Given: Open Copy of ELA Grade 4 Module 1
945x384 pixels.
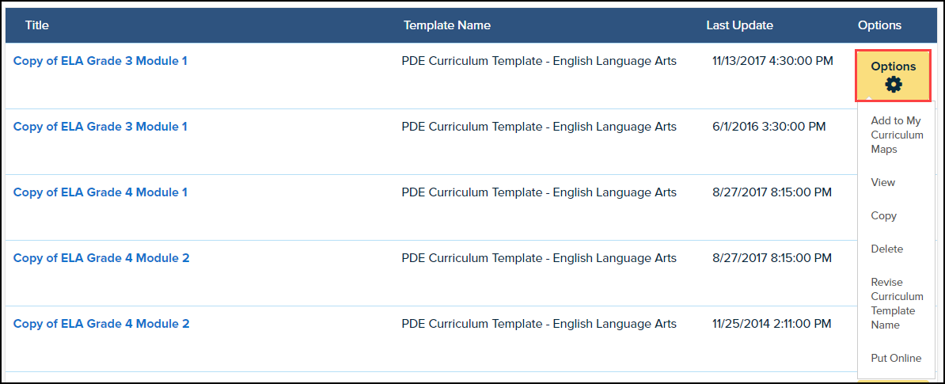Looking at the screenshot, I should [x=101, y=192].
